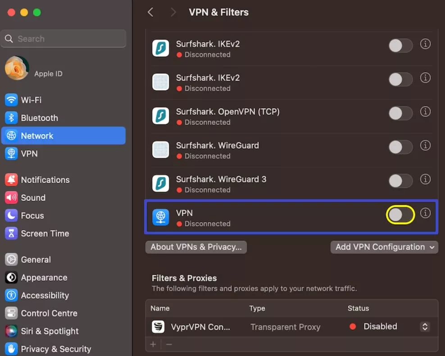Click the About VPNs & Privacy button
This screenshot has width=445, height=356.
196,247
